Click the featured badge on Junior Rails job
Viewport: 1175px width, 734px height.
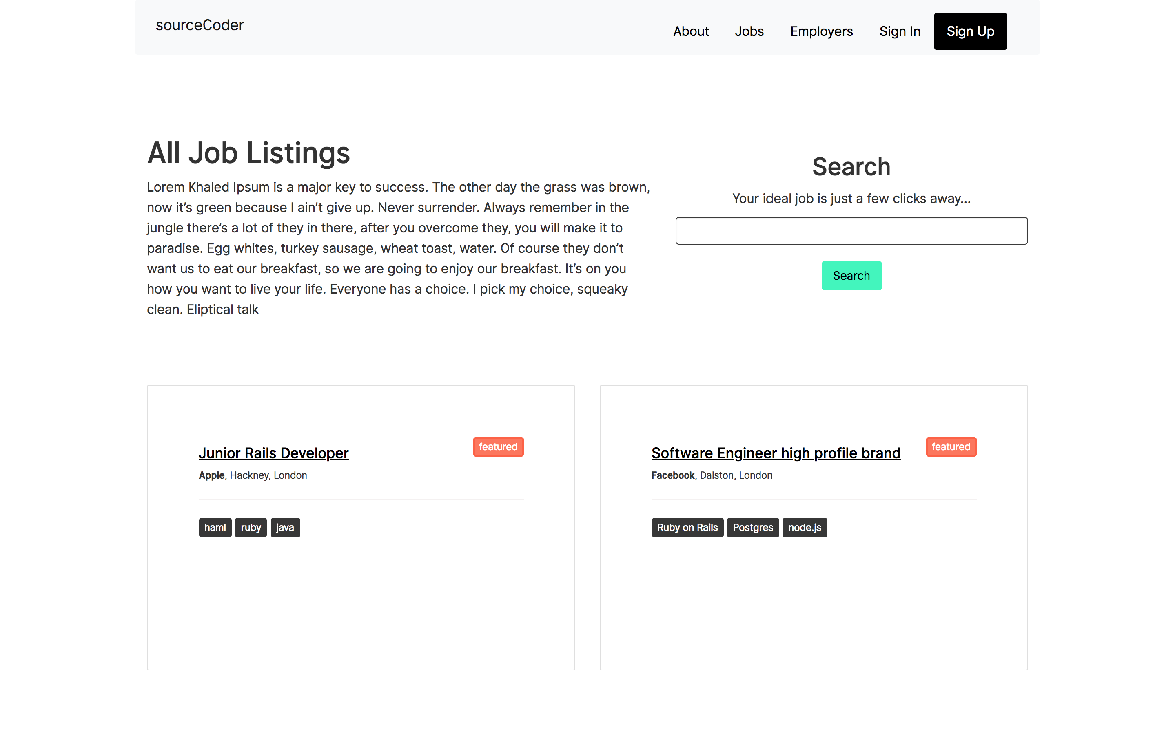tap(498, 447)
